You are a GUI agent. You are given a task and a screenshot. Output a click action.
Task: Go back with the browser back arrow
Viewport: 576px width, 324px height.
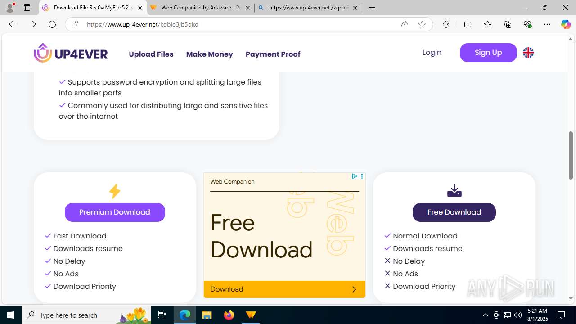pos(13,24)
